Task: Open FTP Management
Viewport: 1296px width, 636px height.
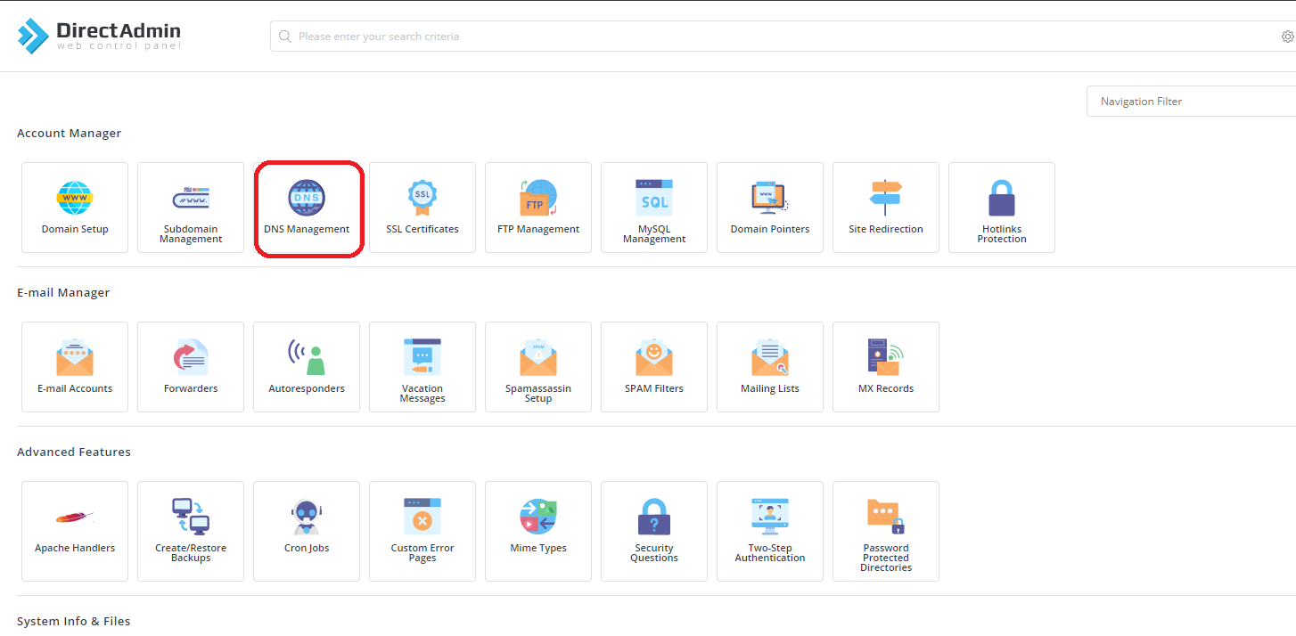Action: (x=538, y=208)
